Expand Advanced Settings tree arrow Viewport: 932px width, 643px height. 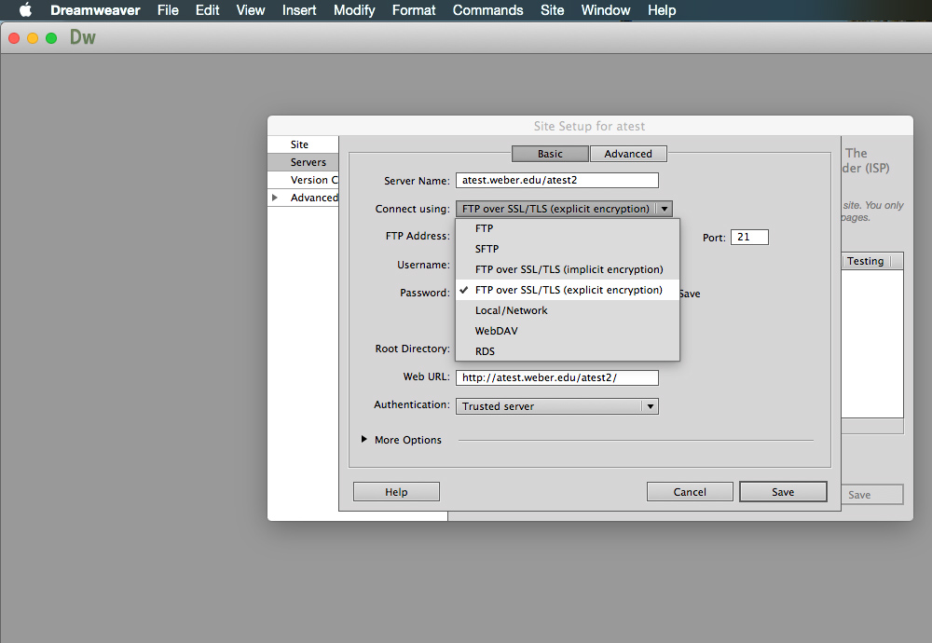click(x=274, y=198)
